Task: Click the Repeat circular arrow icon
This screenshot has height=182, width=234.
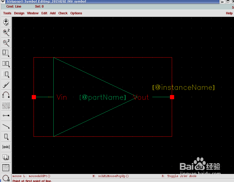Action: [x=6, y=178]
